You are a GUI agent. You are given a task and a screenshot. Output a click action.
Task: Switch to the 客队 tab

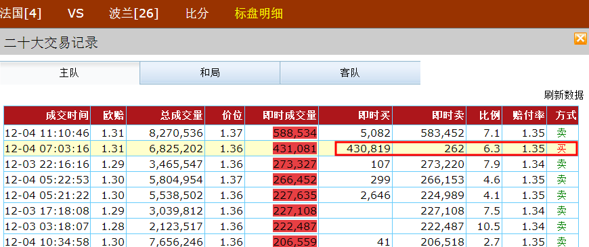pos(350,73)
